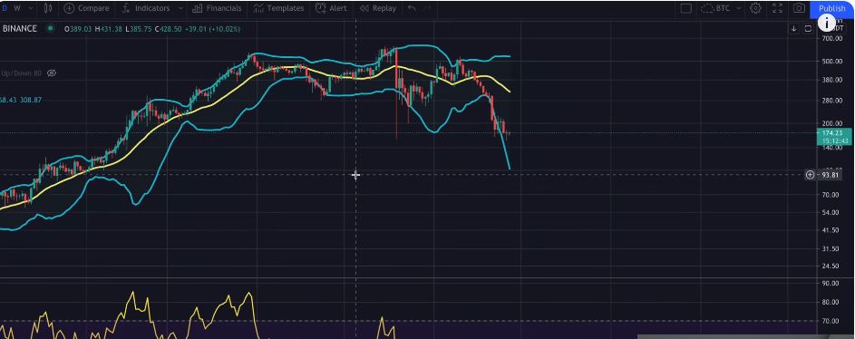The width and height of the screenshot is (855, 339).
Task: Click 500.00 on the price scale
Action: point(832,62)
